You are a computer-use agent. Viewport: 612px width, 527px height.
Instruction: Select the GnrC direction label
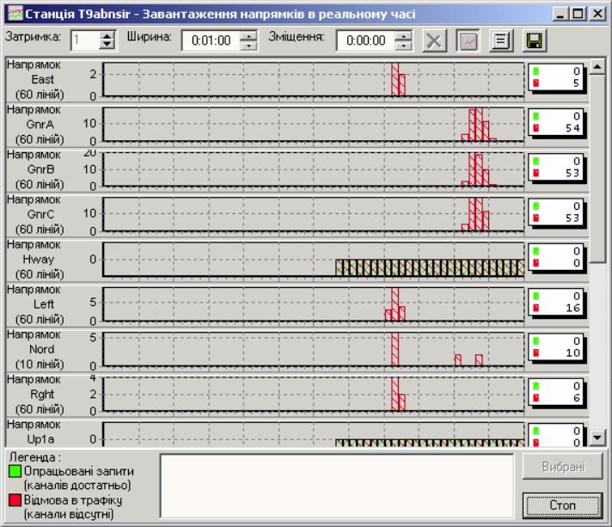[x=40, y=214]
